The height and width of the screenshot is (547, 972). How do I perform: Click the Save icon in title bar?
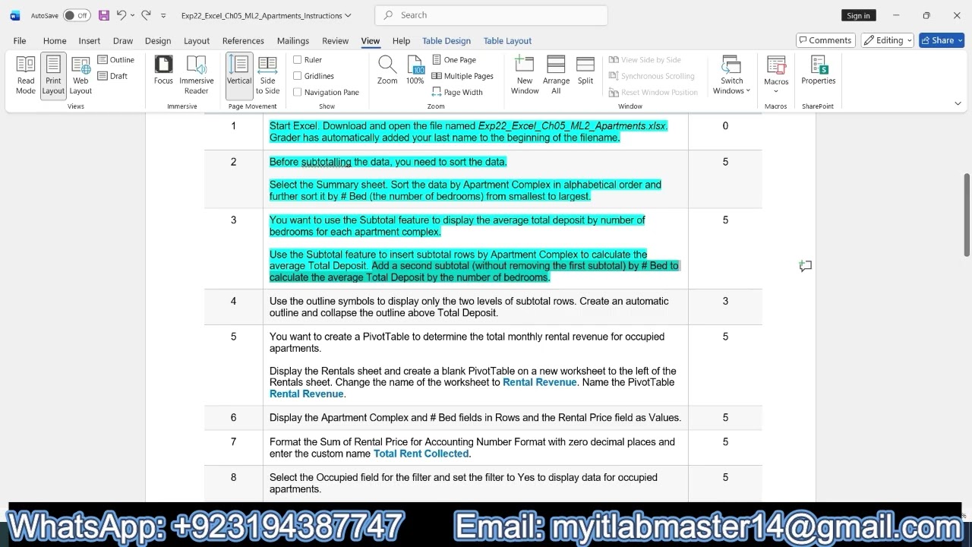tap(104, 15)
